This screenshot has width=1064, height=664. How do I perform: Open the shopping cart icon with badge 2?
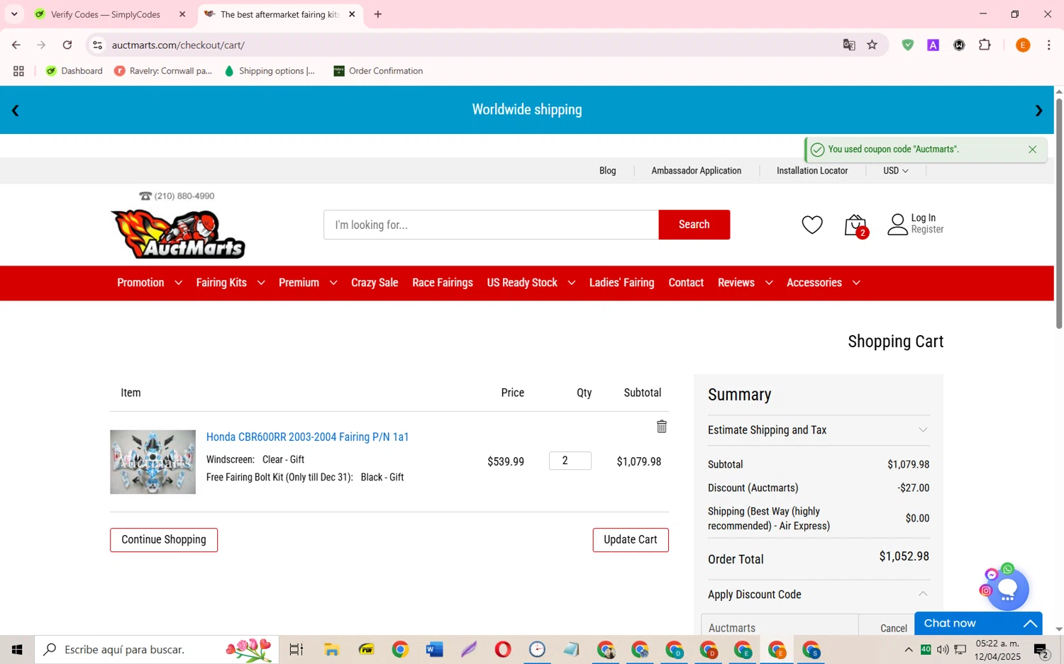[x=856, y=226]
